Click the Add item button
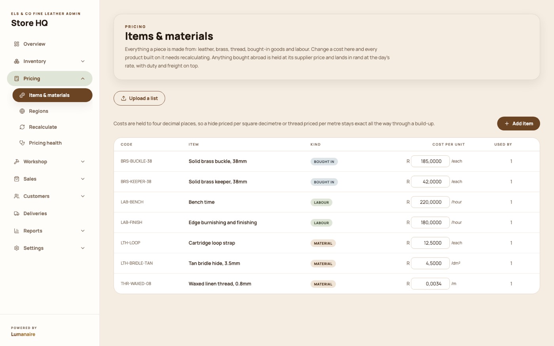This screenshot has height=346, width=554. (x=518, y=123)
